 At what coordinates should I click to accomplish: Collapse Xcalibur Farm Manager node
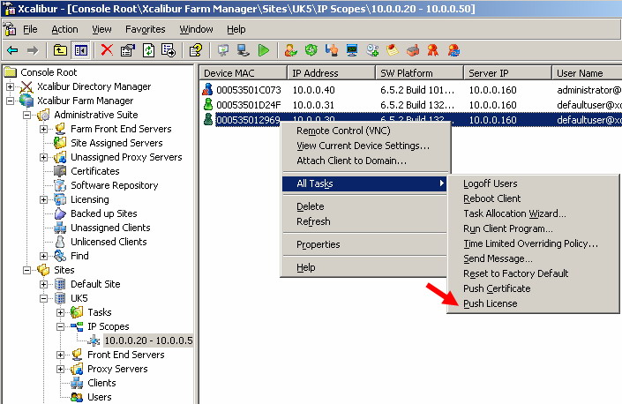(x=10, y=101)
